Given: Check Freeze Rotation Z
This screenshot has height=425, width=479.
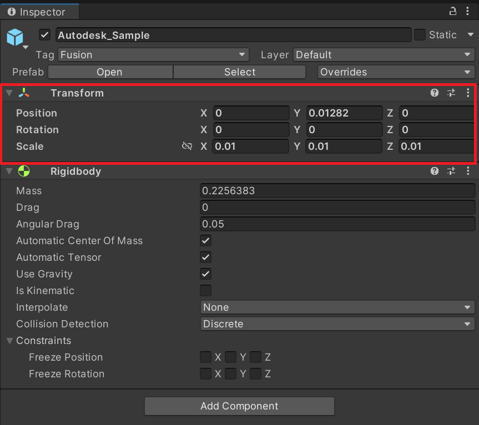Looking at the screenshot, I should pyautogui.click(x=255, y=374).
